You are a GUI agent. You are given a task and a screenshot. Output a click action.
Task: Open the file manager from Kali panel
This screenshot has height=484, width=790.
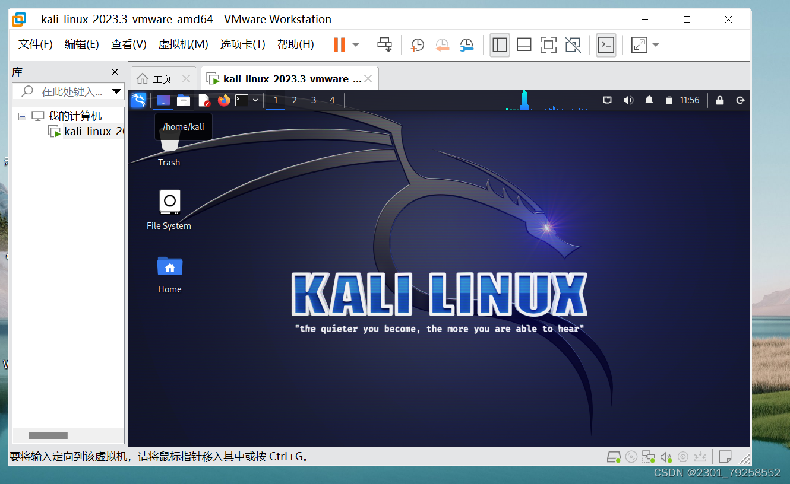(184, 100)
